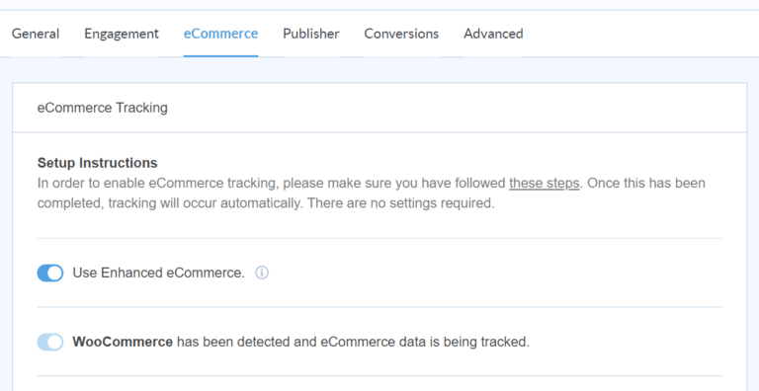This screenshot has height=391, width=759.
Task: Click the bold WooCommerce word
Action: pyautogui.click(x=123, y=342)
